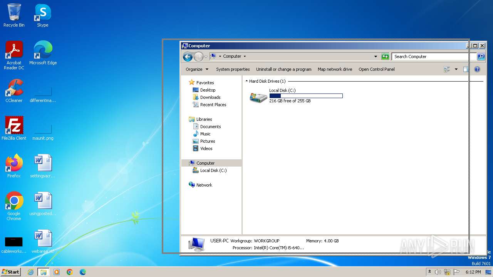Select the Skype desktop shortcut
This screenshot has width=493, height=277.
[x=43, y=15]
